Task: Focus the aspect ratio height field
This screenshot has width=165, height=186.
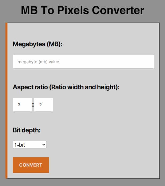Action: 44,105
